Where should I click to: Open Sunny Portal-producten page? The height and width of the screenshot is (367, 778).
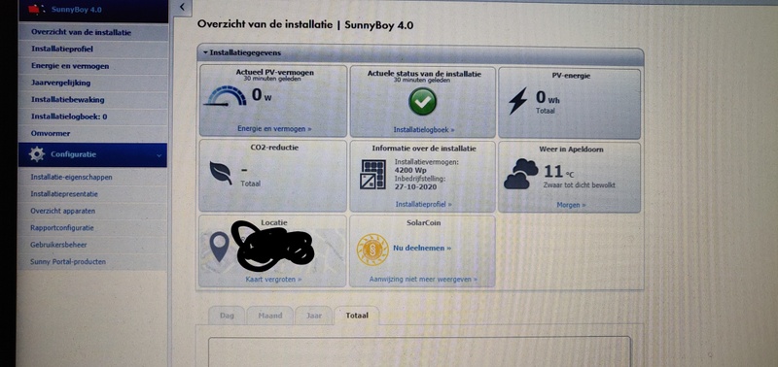click(92, 261)
